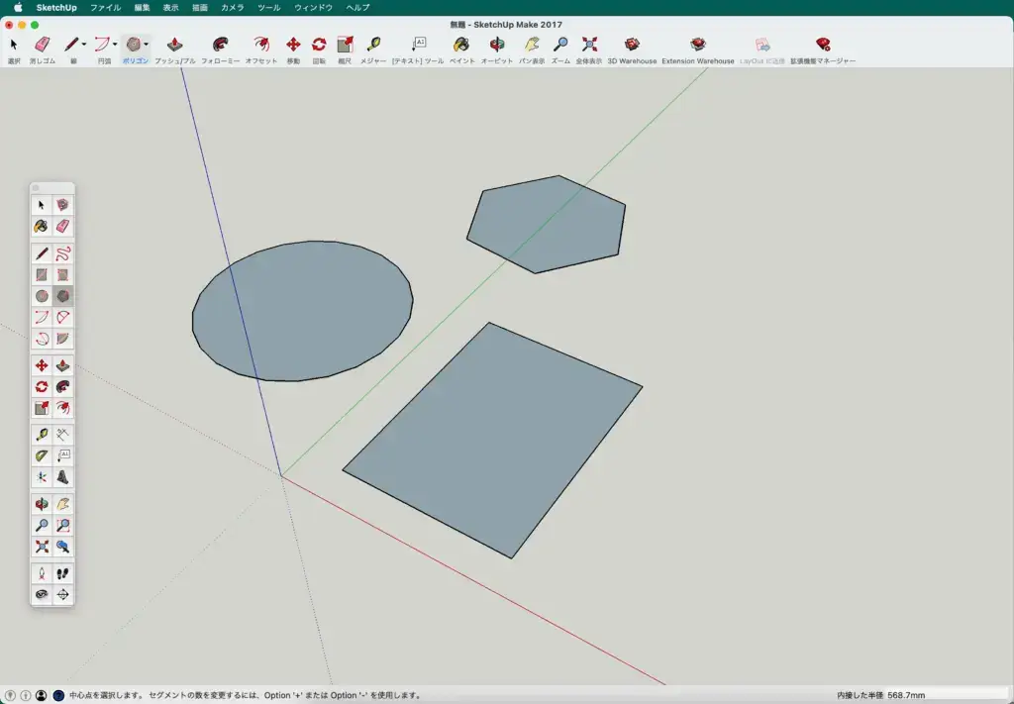Click ペイント in the top toolbar
1014x704 pixels.
[x=461, y=50]
